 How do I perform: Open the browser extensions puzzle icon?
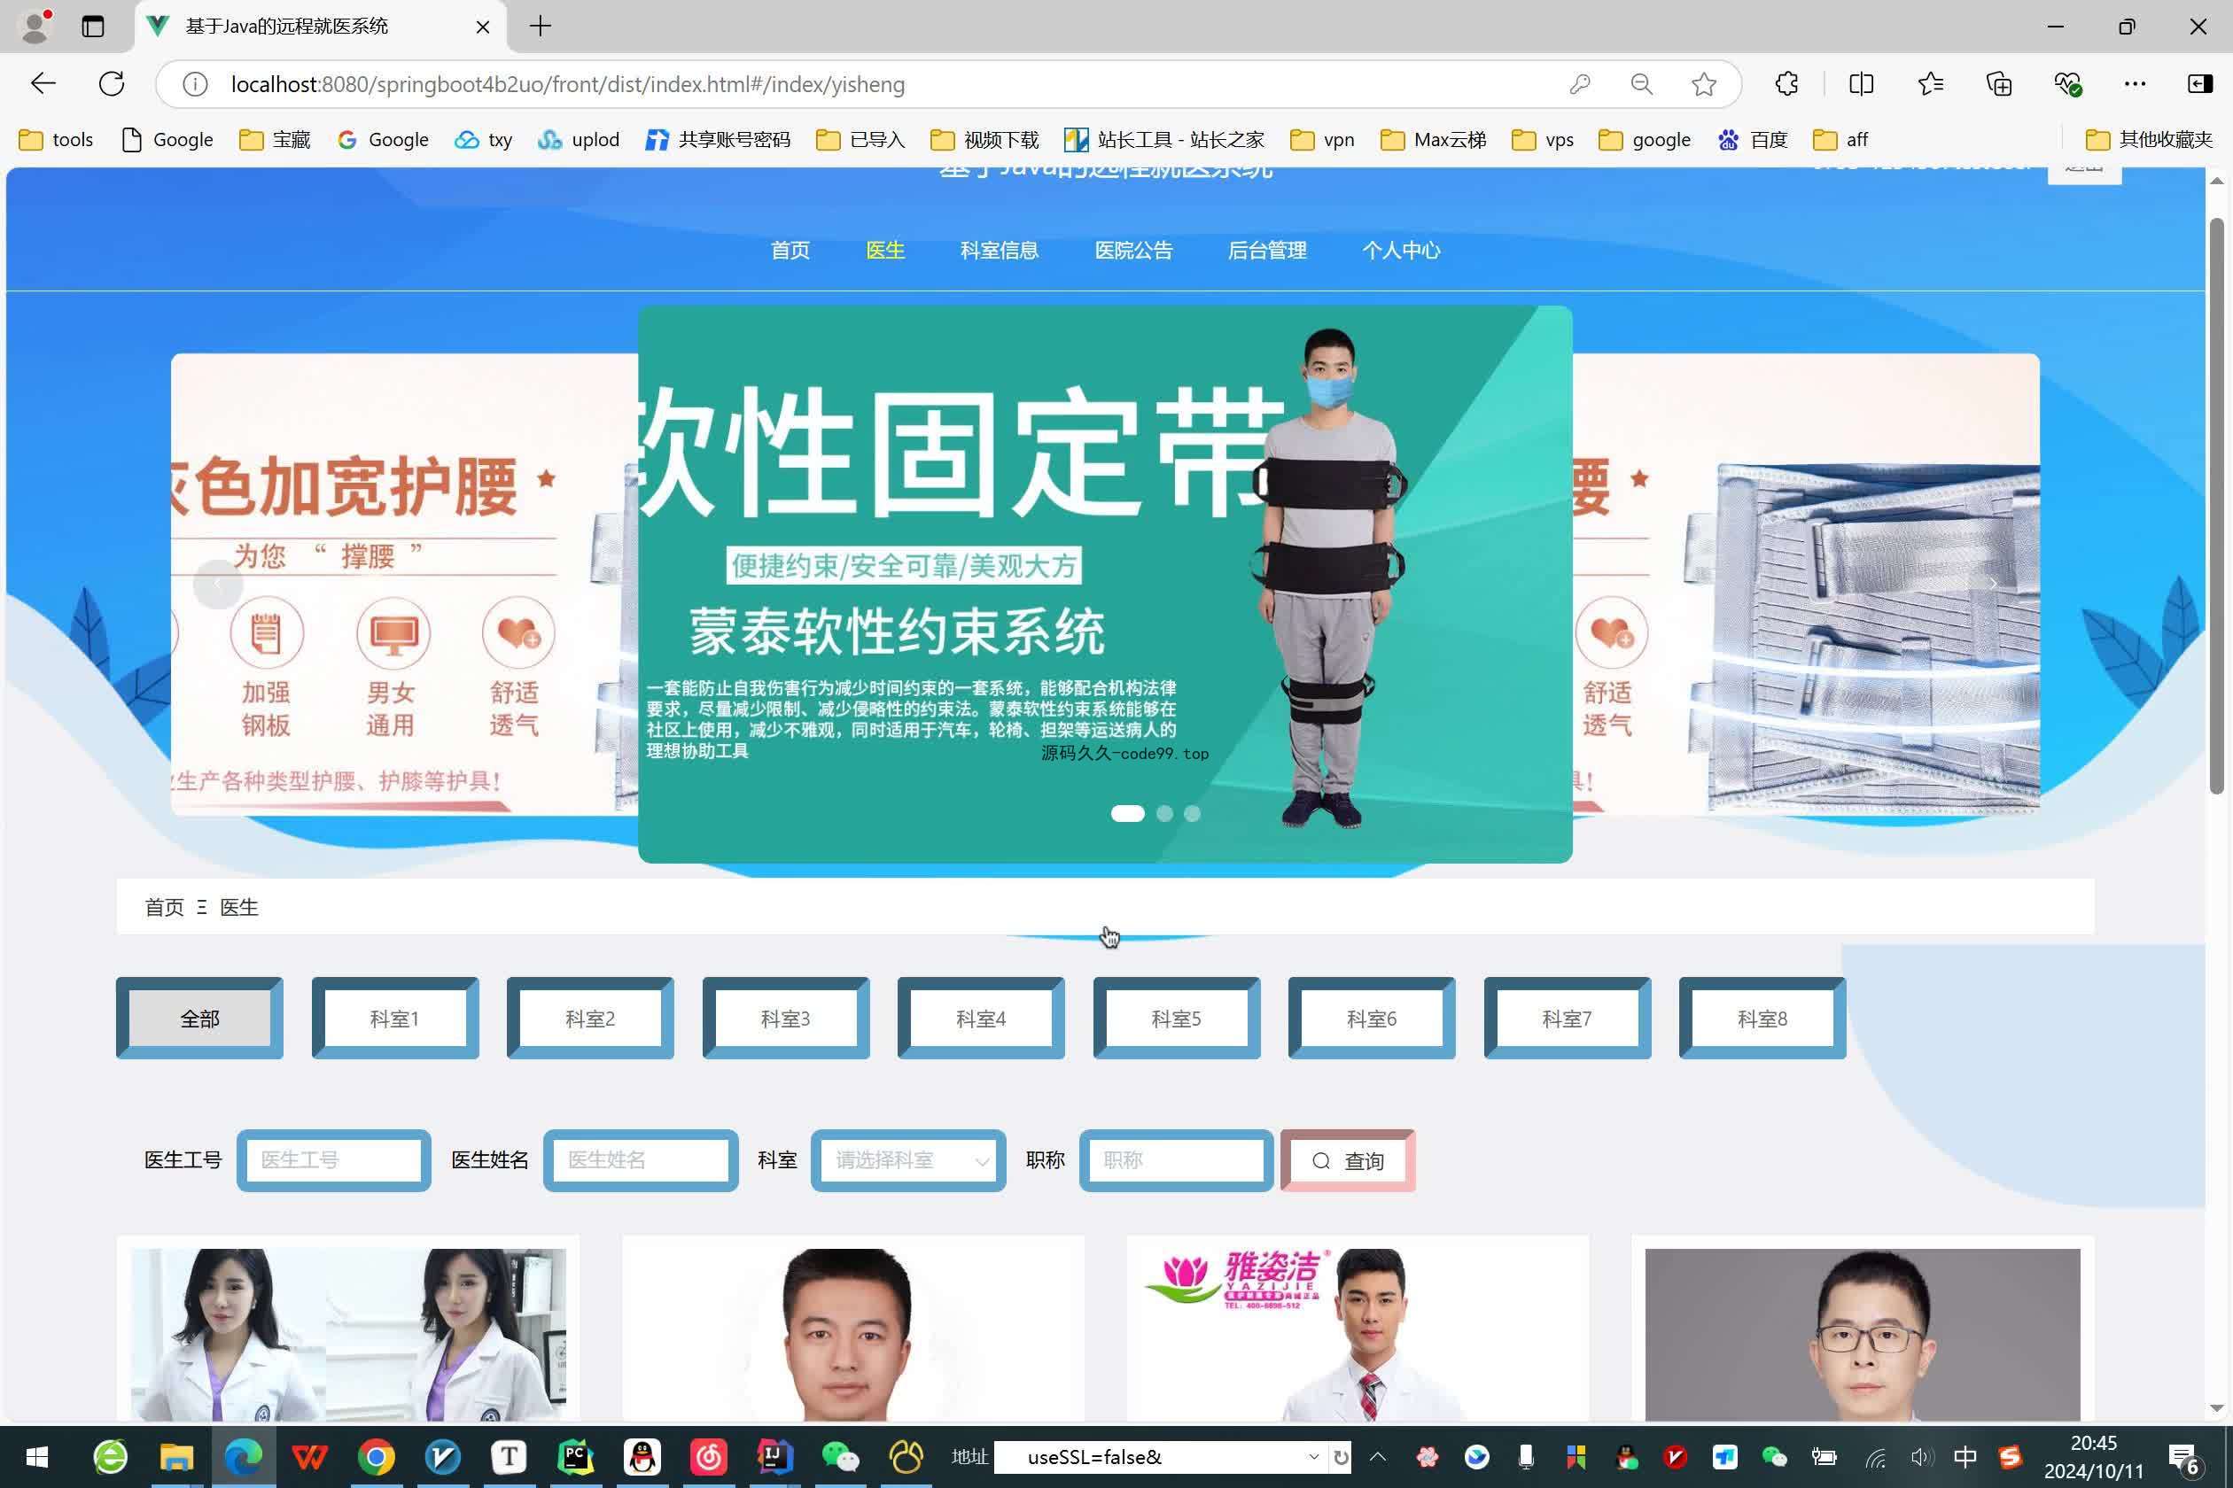click(1786, 83)
